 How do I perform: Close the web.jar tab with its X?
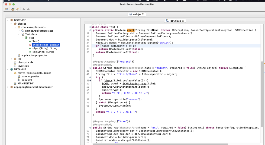click(x=143, y=14)
